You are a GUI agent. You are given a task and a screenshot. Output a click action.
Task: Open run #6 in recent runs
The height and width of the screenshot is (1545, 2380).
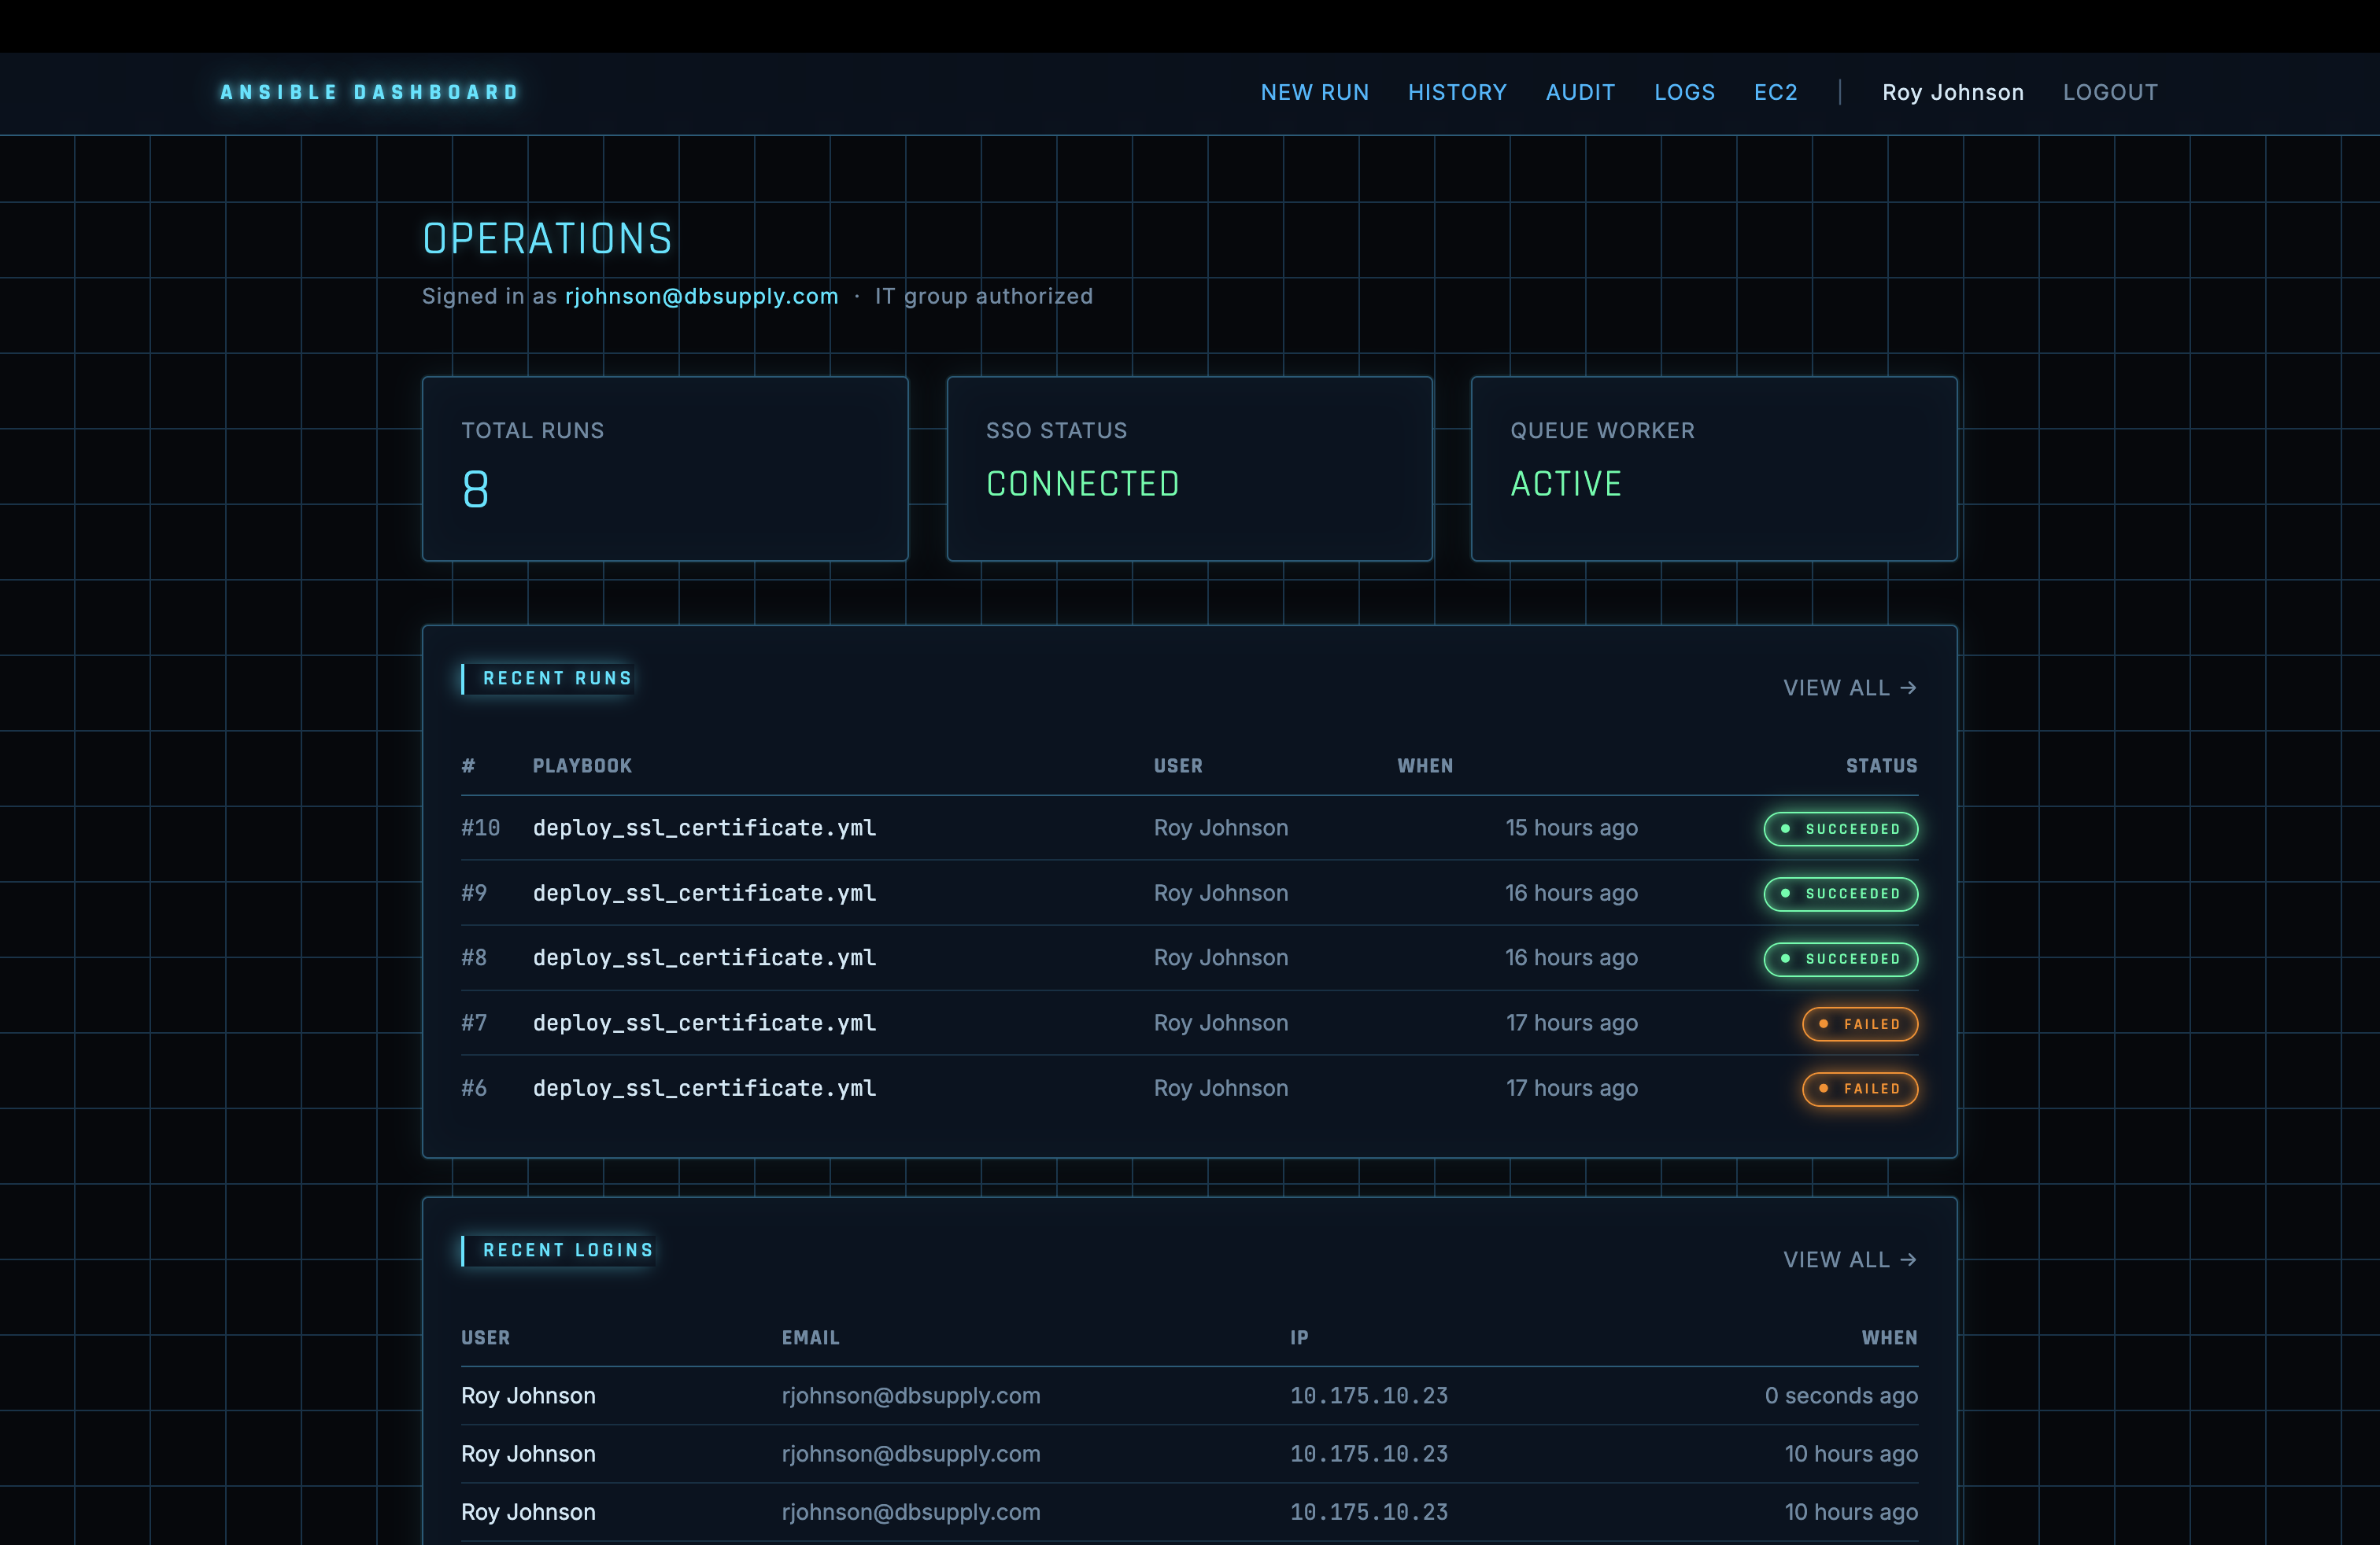[x=1189, y=1087]
